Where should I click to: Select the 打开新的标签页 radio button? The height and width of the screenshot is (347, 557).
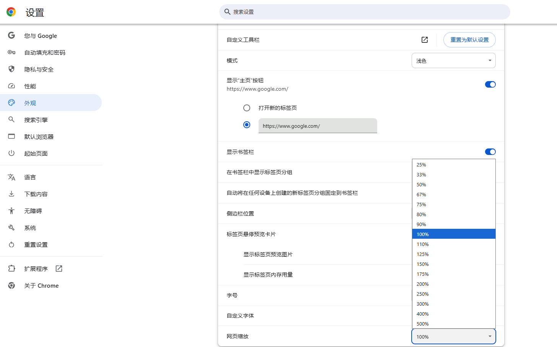(x=247, y=108)
